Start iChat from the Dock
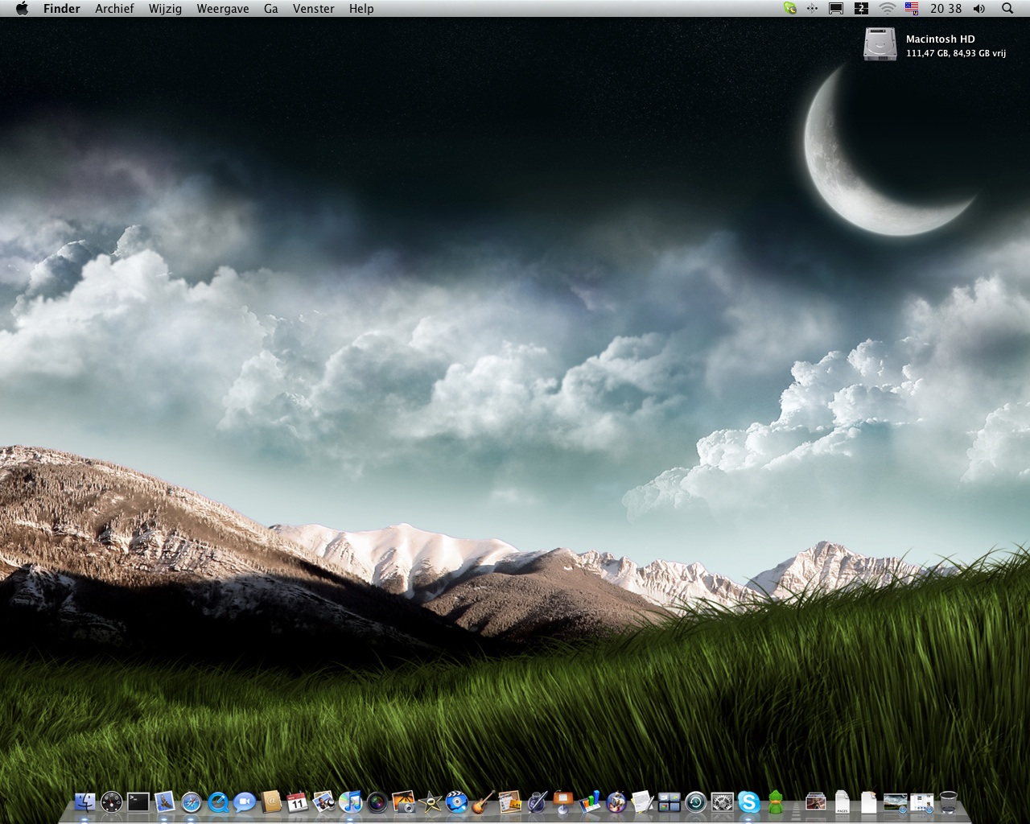The width and height of the screenshot is (1030, 824). (245, 801)
